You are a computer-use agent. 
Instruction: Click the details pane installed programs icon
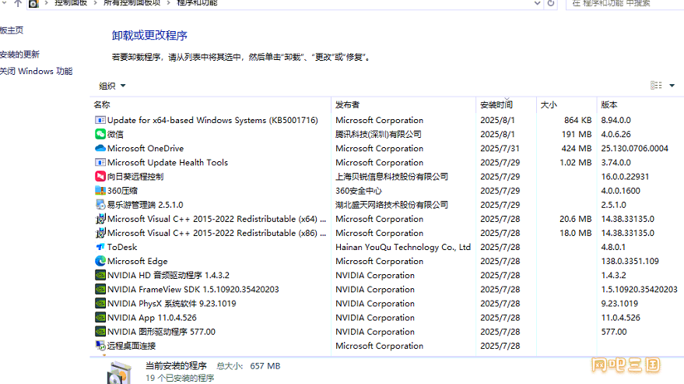pos(119,372)
